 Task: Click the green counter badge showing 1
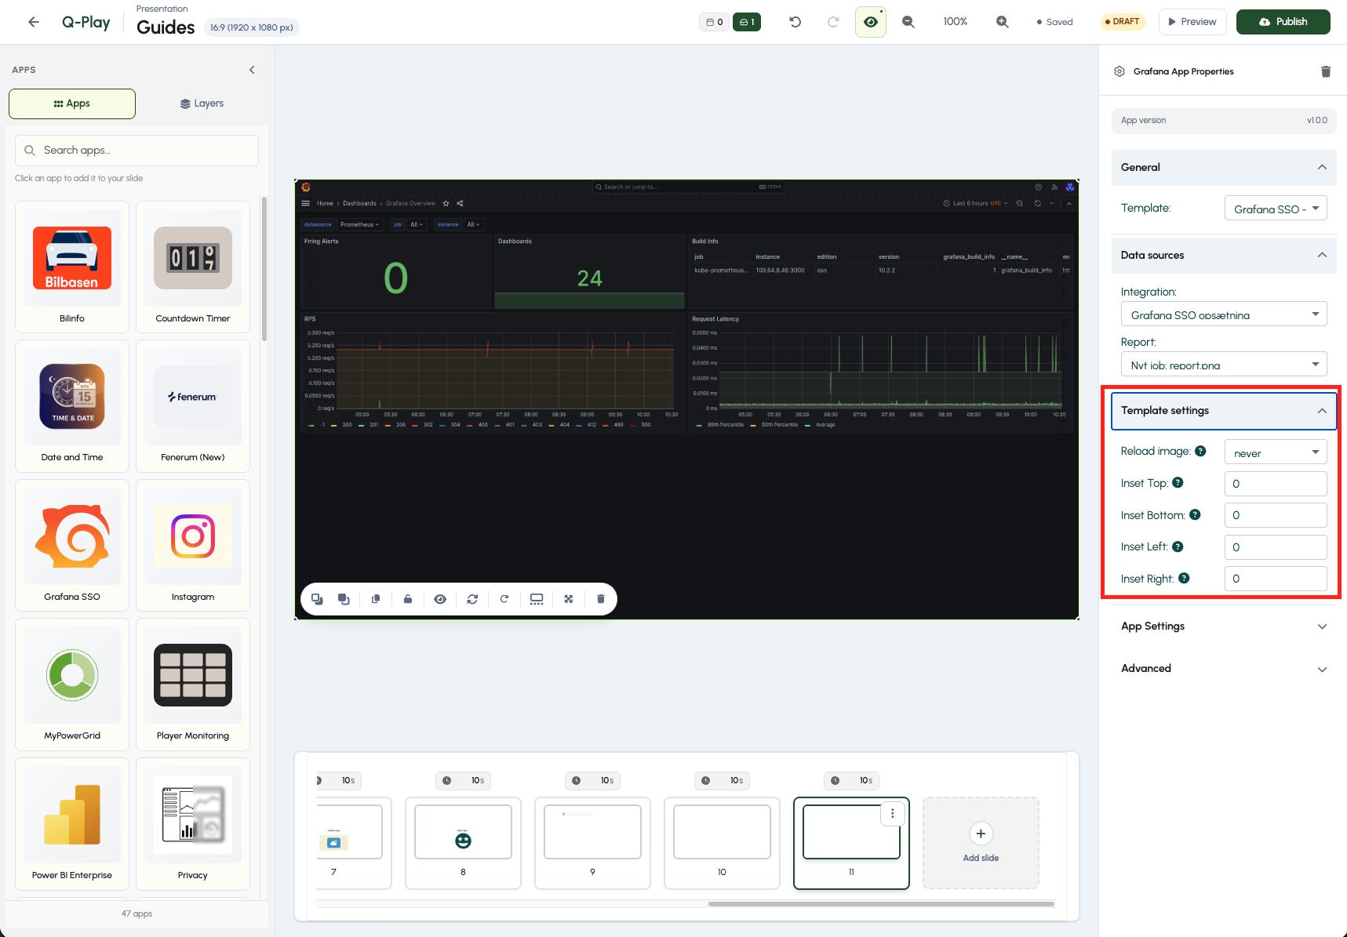[747, 22]
